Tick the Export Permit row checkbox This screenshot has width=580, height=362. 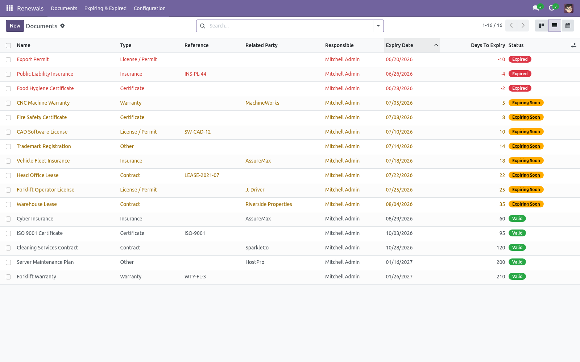coord(8,60)
